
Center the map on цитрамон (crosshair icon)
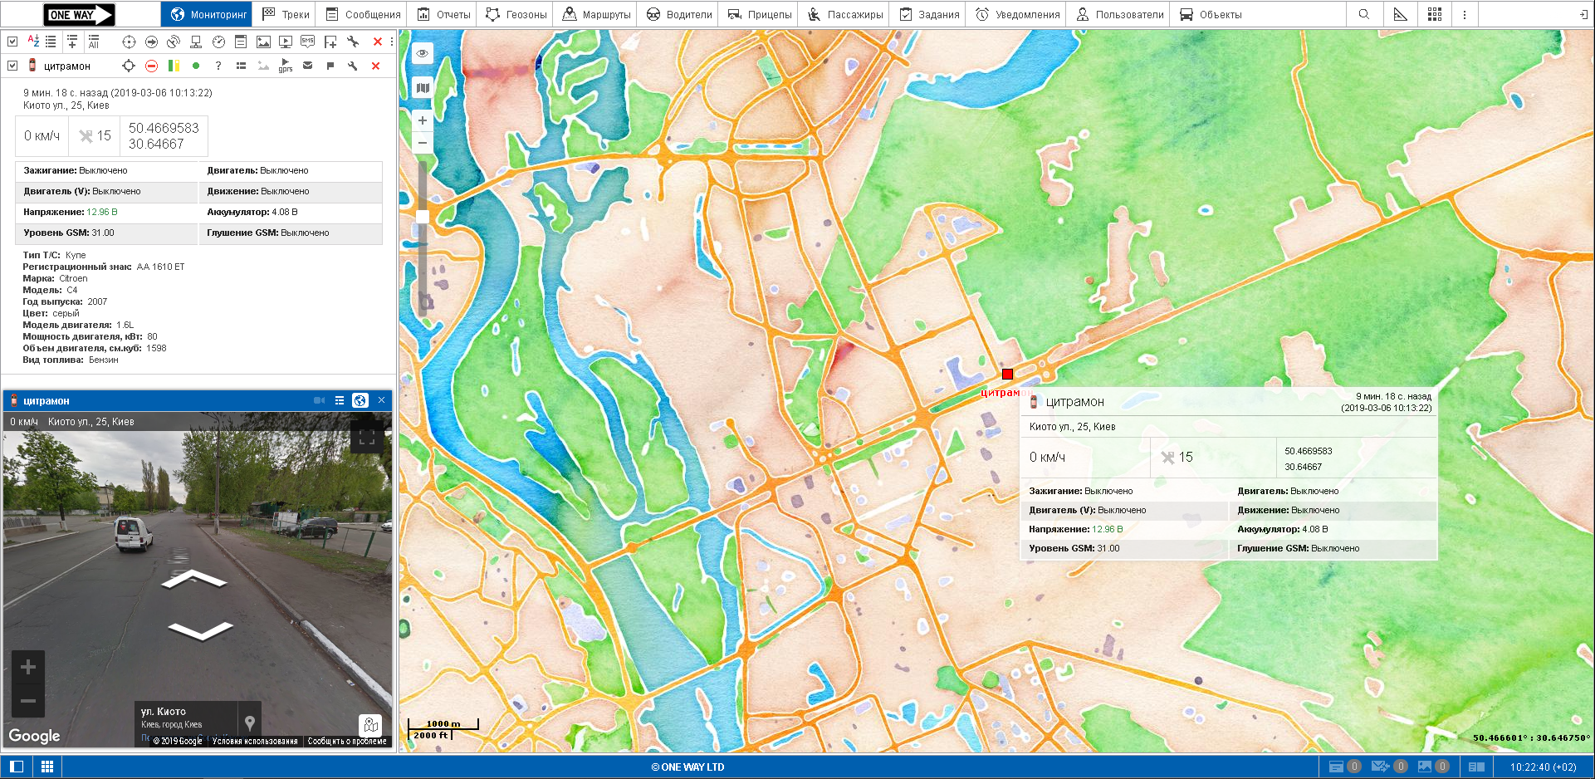pyautogui.click(x=129, y=66)
